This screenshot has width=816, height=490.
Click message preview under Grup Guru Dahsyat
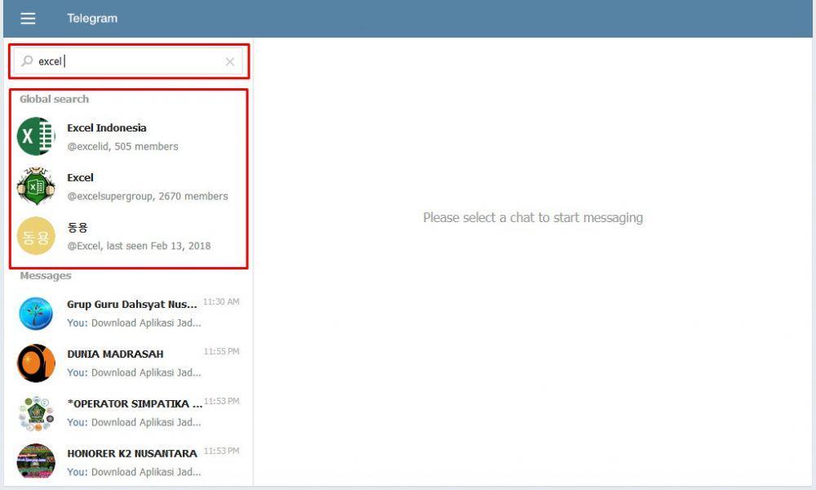click(135, 323)
